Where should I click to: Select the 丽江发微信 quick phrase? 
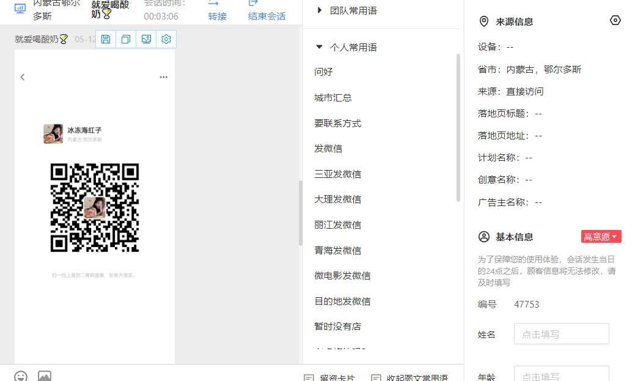click(337, 225)
